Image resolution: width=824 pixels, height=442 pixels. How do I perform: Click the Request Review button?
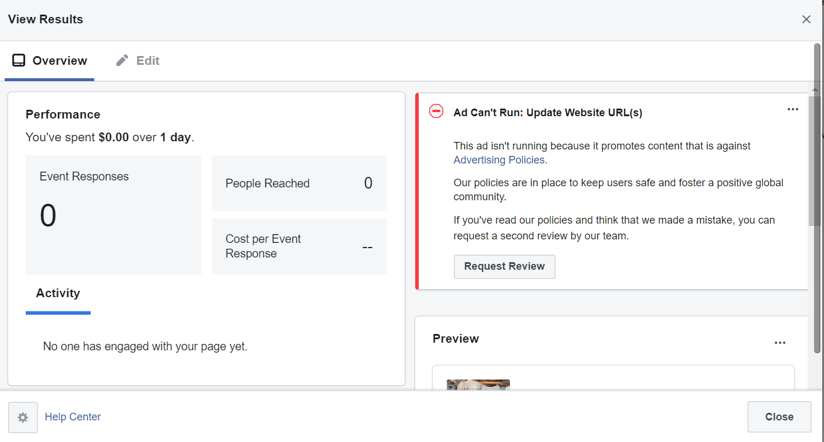tap(504, 266)
